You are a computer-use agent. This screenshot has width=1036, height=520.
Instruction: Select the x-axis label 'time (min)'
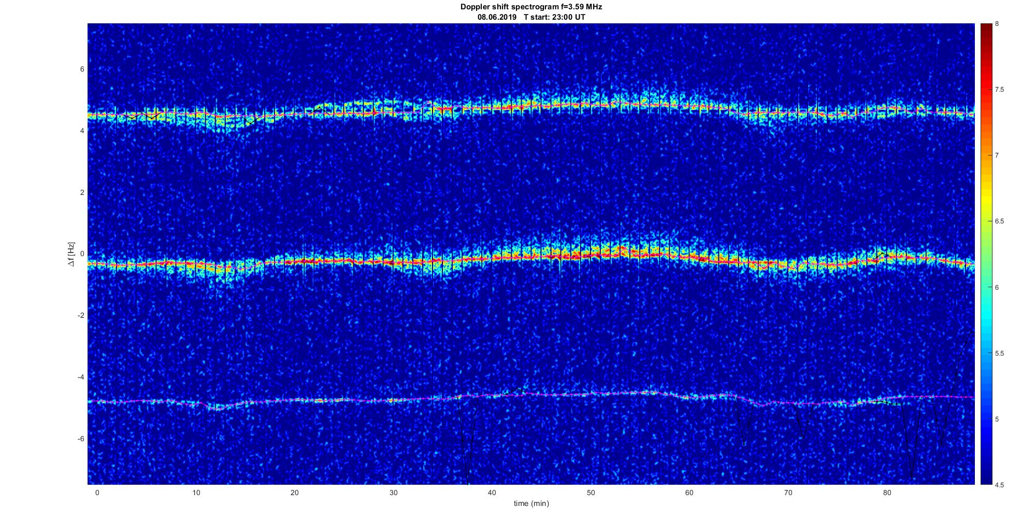coord(531,503)
